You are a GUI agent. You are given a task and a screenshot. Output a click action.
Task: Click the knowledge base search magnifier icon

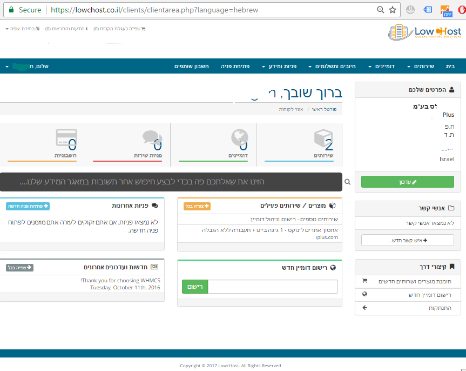(x=348, y=182)
